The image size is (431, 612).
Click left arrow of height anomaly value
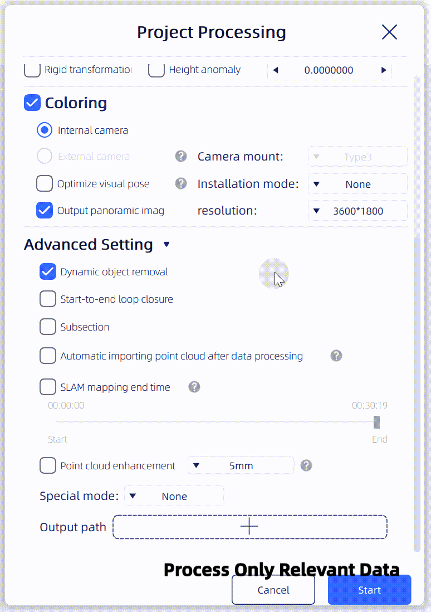275,70
